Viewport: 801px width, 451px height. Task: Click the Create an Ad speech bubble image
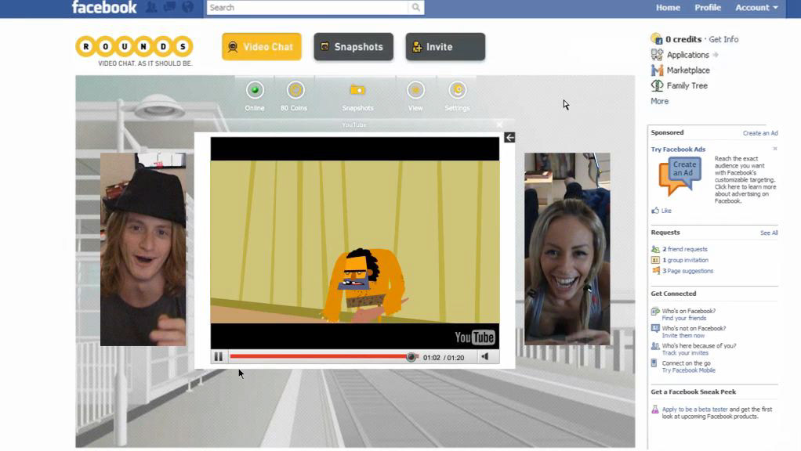click(680, 176)
